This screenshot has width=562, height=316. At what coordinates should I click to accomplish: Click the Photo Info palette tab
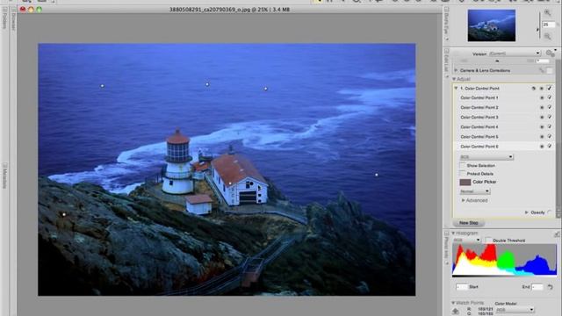point(447,248)
